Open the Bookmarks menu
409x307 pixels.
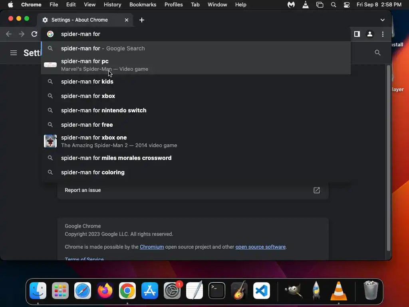coord(143,5)
